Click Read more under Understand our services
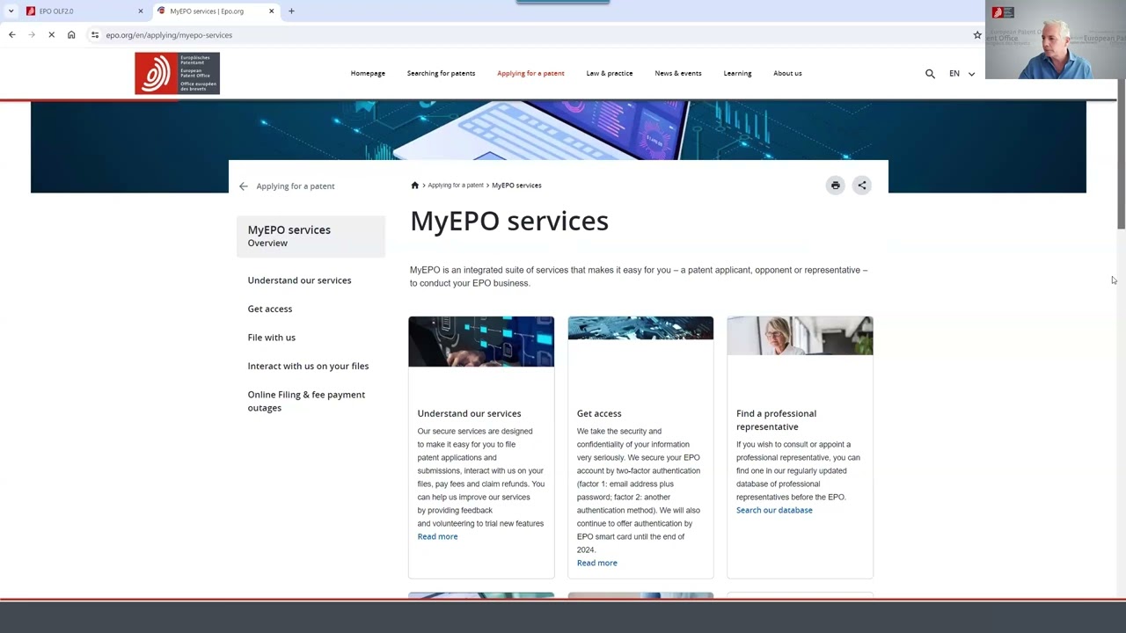1126x633 pixels. point(437,536)
